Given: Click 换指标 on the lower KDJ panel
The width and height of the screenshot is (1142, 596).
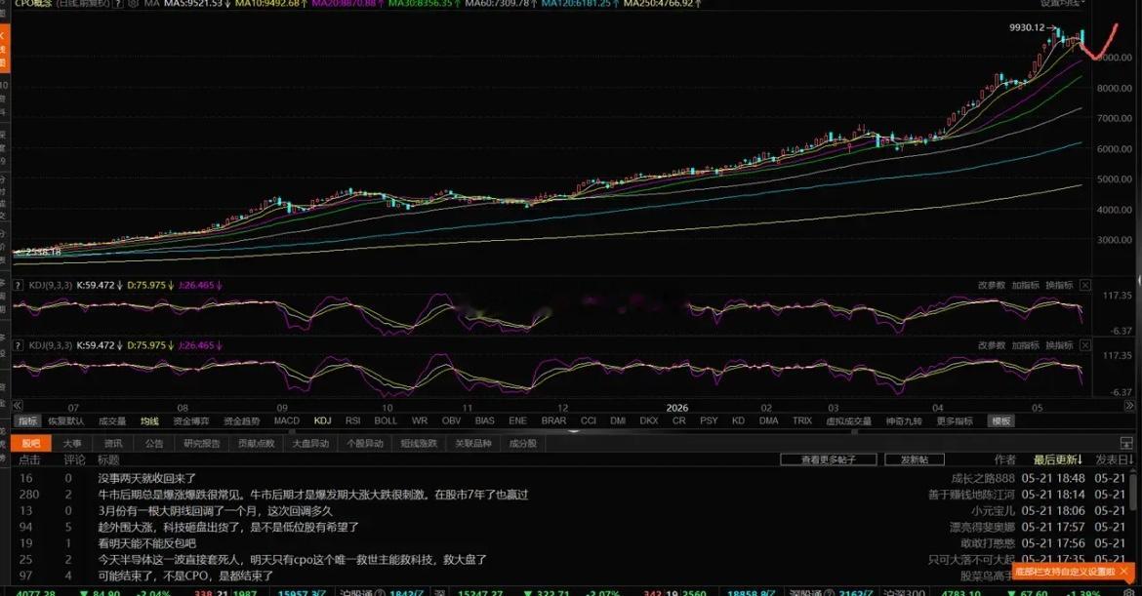Looking at the screenshot, I should [x=1059, y=345].
